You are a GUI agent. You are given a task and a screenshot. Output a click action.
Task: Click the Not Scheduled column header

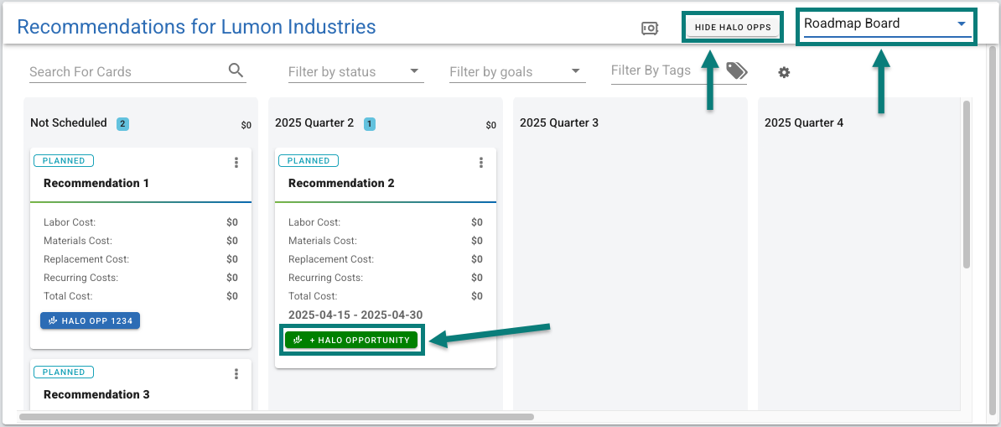[x=68, y=122]
